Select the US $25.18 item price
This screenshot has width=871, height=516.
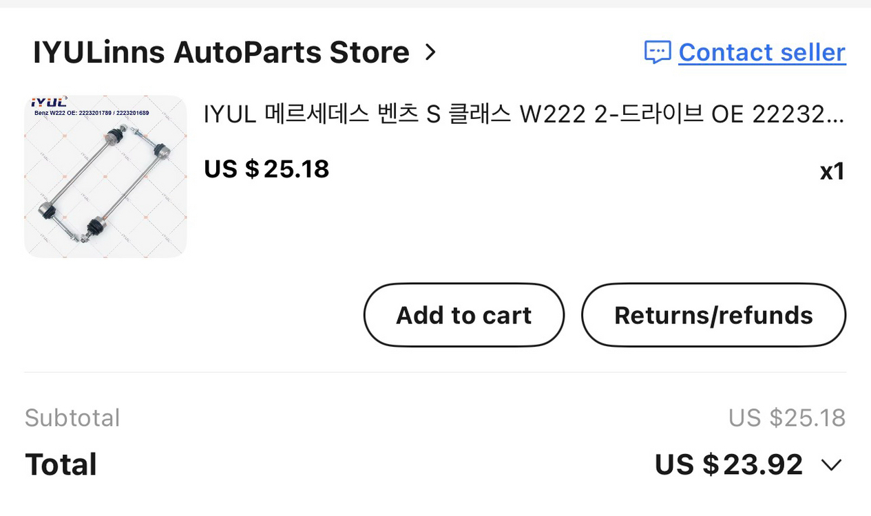click(x=266, y=169)
